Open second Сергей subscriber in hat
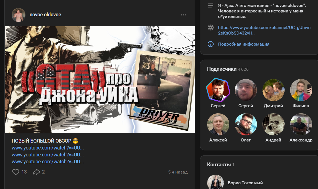 (246, 90)
